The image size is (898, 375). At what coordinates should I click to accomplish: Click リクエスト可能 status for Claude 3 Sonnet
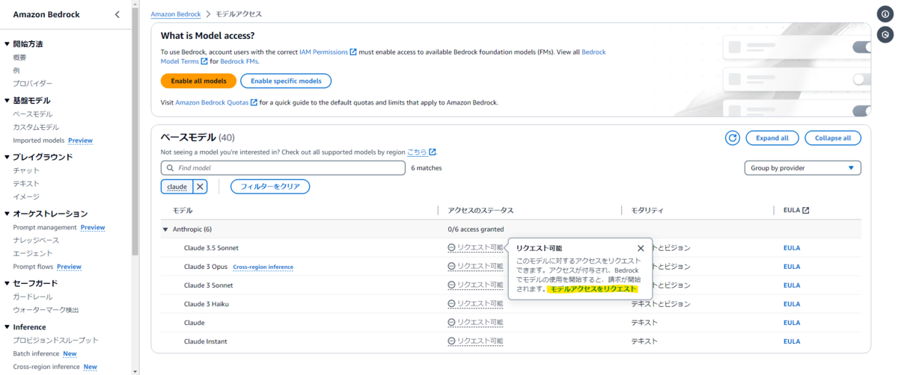point(475,285)
